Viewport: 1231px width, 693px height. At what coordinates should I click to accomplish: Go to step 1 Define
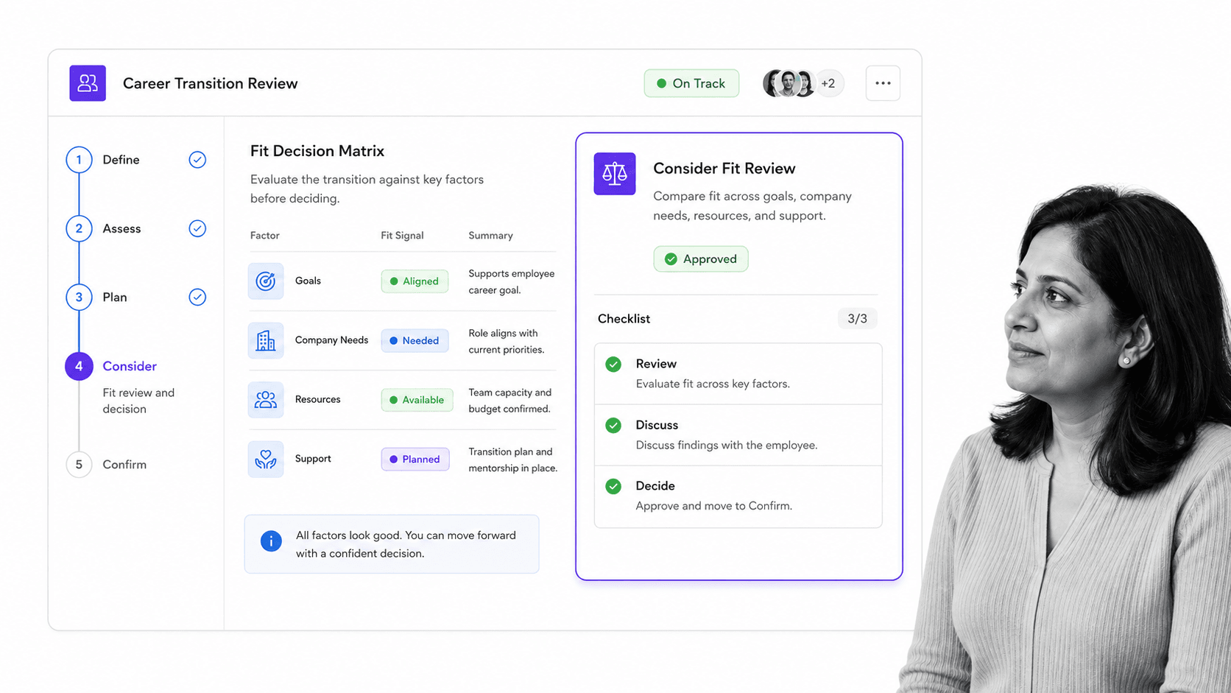pos(102,160)
